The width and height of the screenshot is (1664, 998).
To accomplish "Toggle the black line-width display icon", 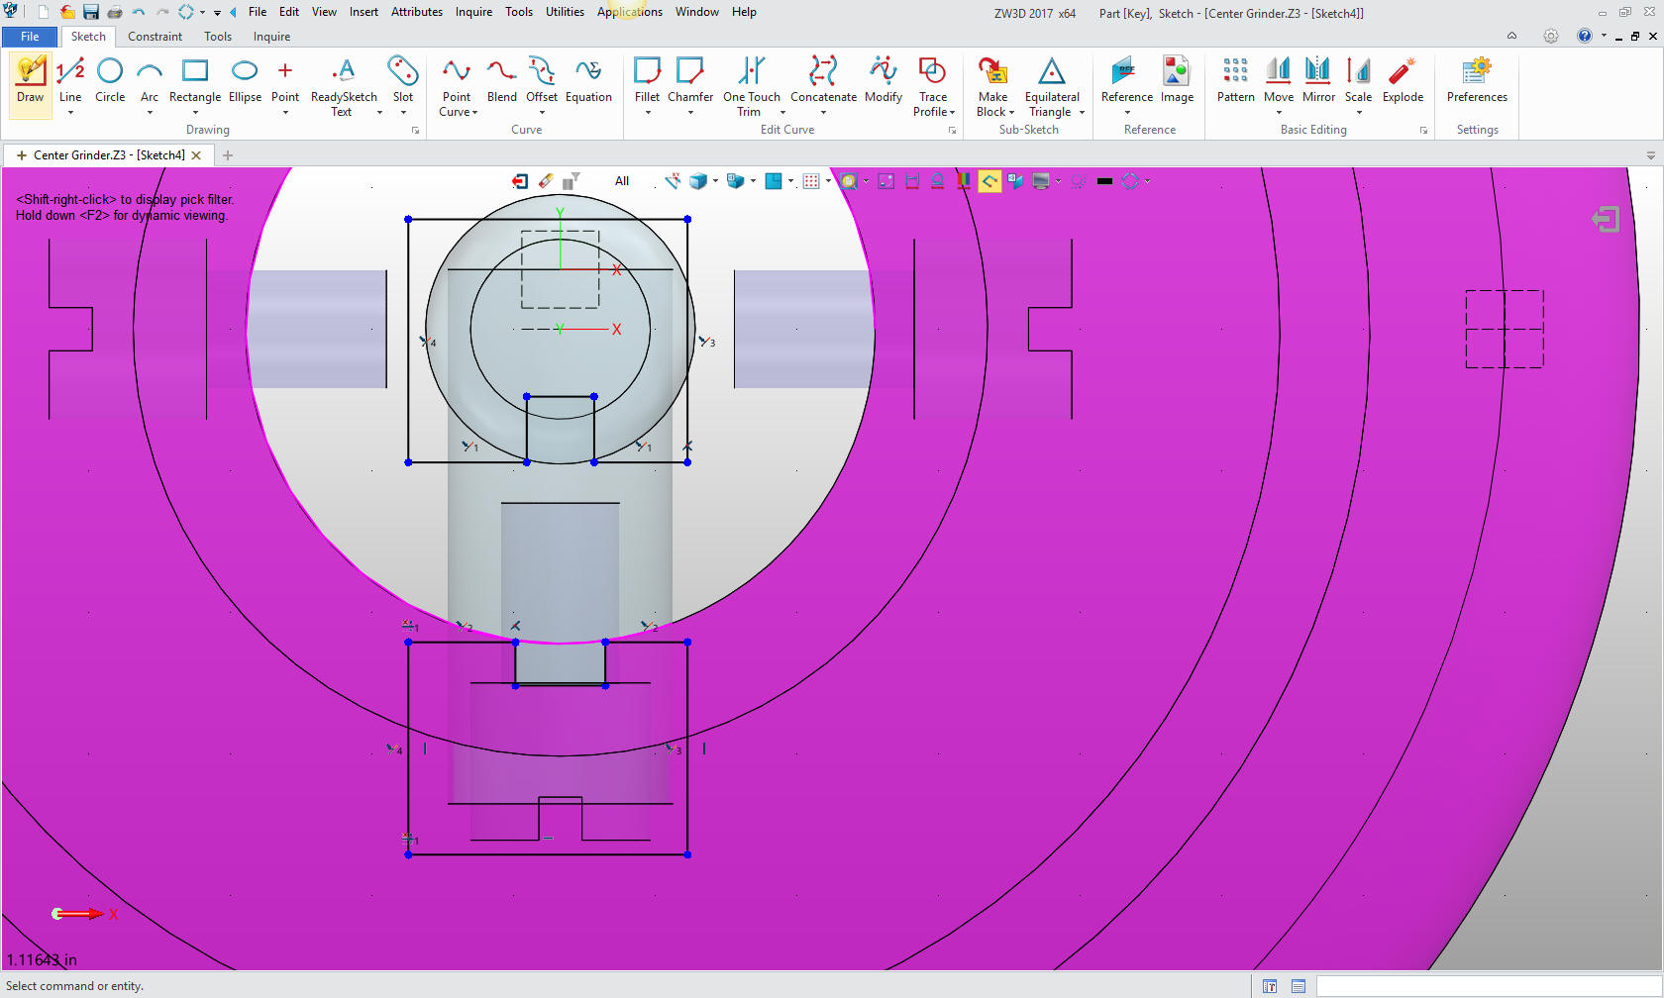I will pos(1104,181).
